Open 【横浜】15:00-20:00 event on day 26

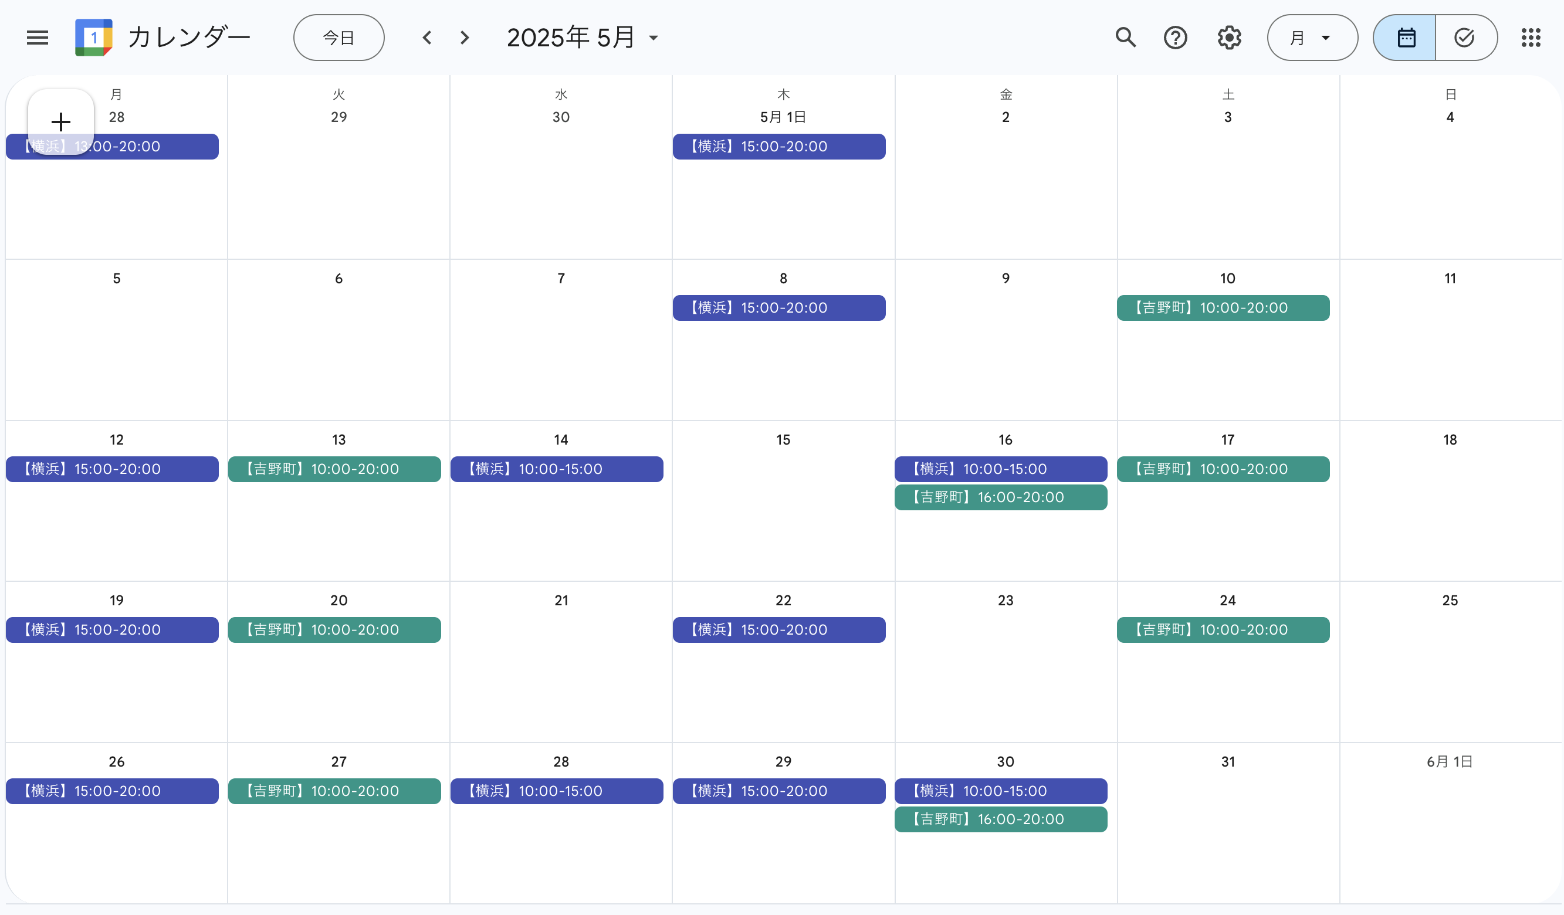point(112,791)
